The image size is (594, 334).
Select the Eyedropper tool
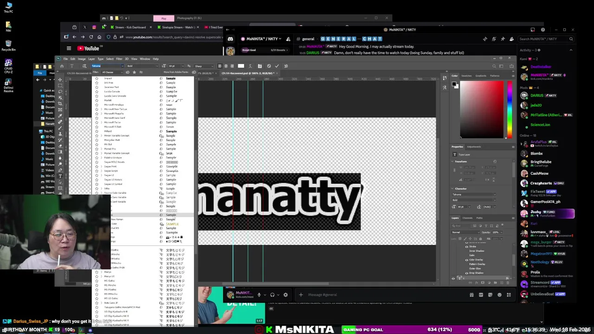click(x=60, y=116)
